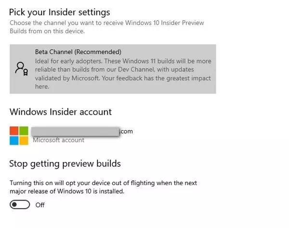Image resolution: width=289 pixels, height=228 pixels.
Task: Click the Your feedback has greatest impact line
Action: [156, 78]
